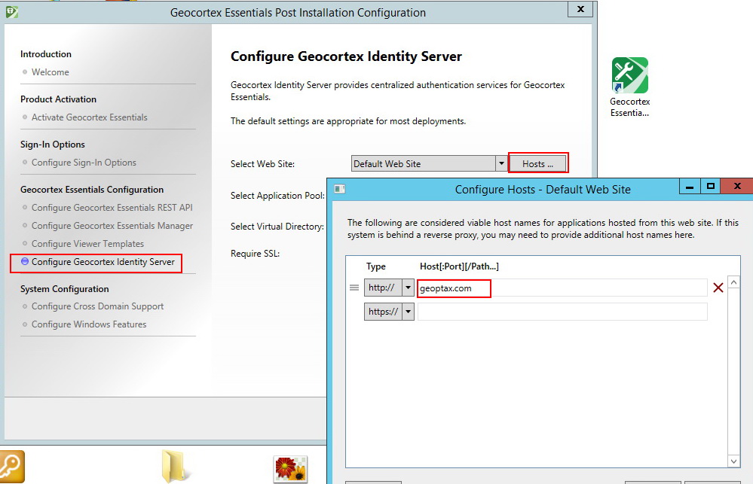The image size is (753, 484).
Task: Go to the Welcome step
Action: coord(50,72)
